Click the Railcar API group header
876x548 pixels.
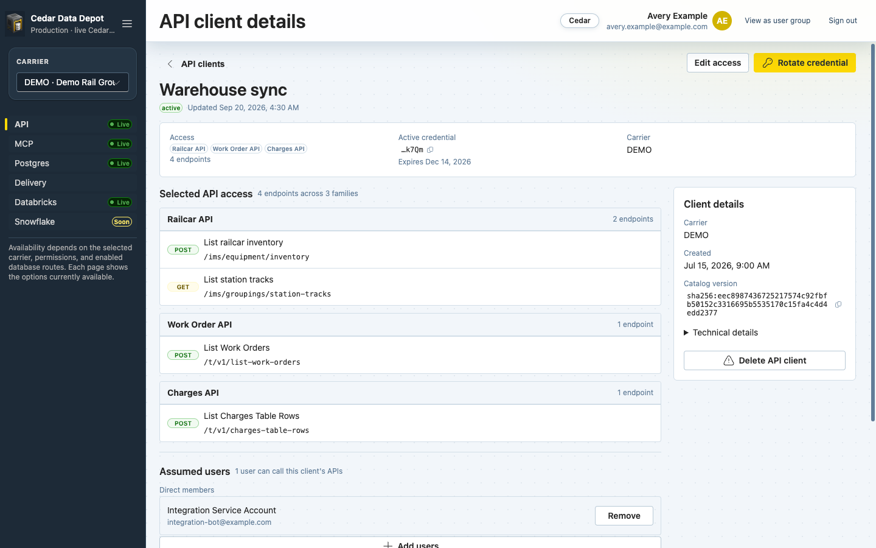(x=410, y=219)
